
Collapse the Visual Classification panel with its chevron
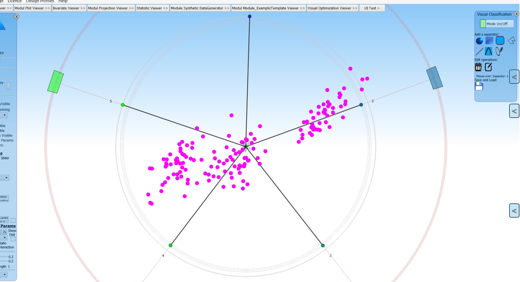(514, 77)
